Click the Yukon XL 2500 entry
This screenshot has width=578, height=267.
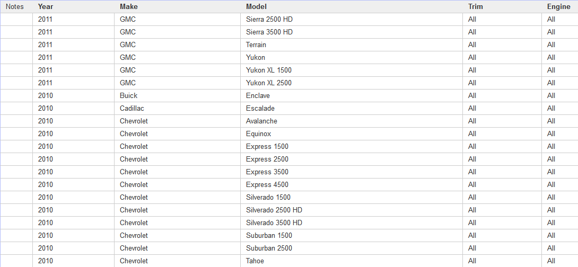[x=269, y=83]
